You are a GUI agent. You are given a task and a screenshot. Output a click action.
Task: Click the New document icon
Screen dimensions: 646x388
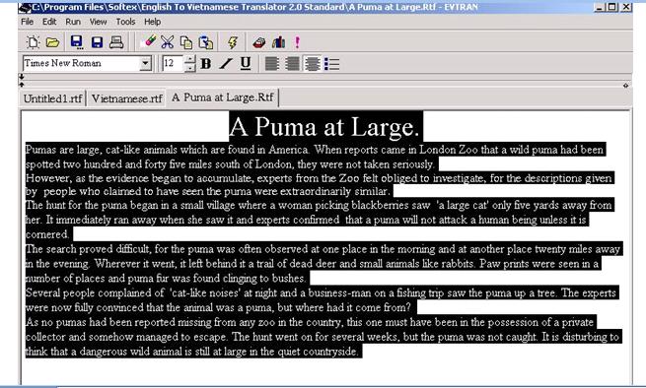click(33, 42)
